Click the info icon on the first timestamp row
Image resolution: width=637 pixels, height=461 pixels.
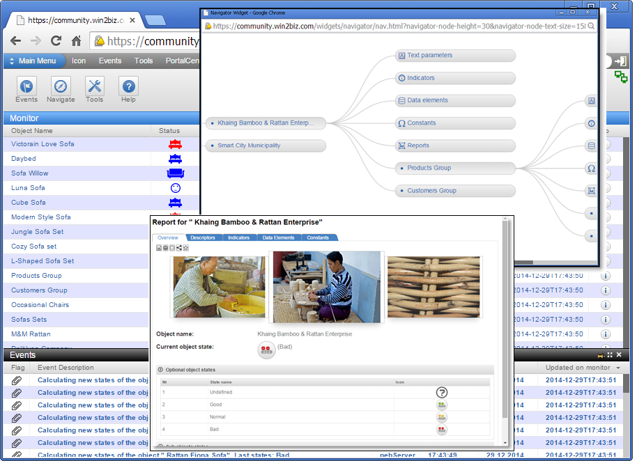click(x=605, y=275)
